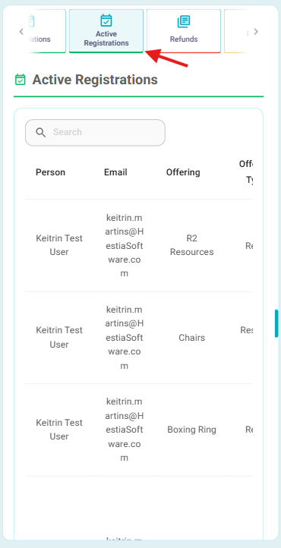Click the Refunds tab documents icon
This screenshot has height=548, width=281.
184,22
